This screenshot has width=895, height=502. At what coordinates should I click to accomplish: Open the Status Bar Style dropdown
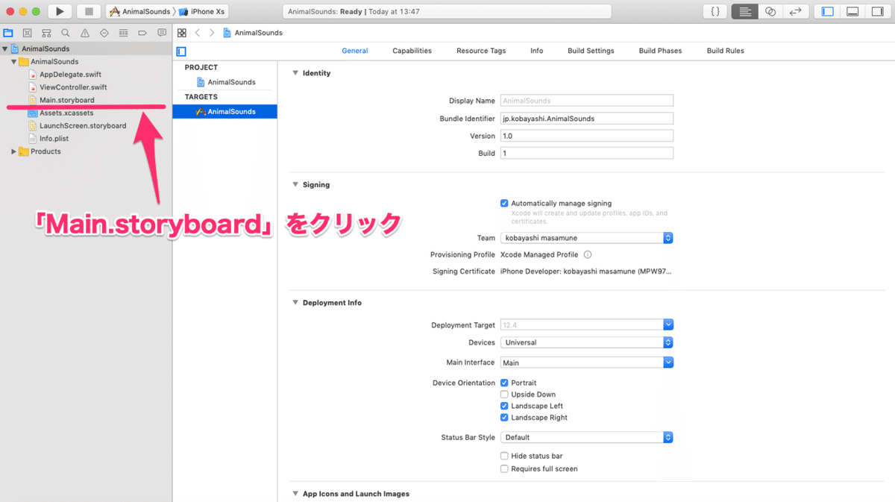coord(587,437)
